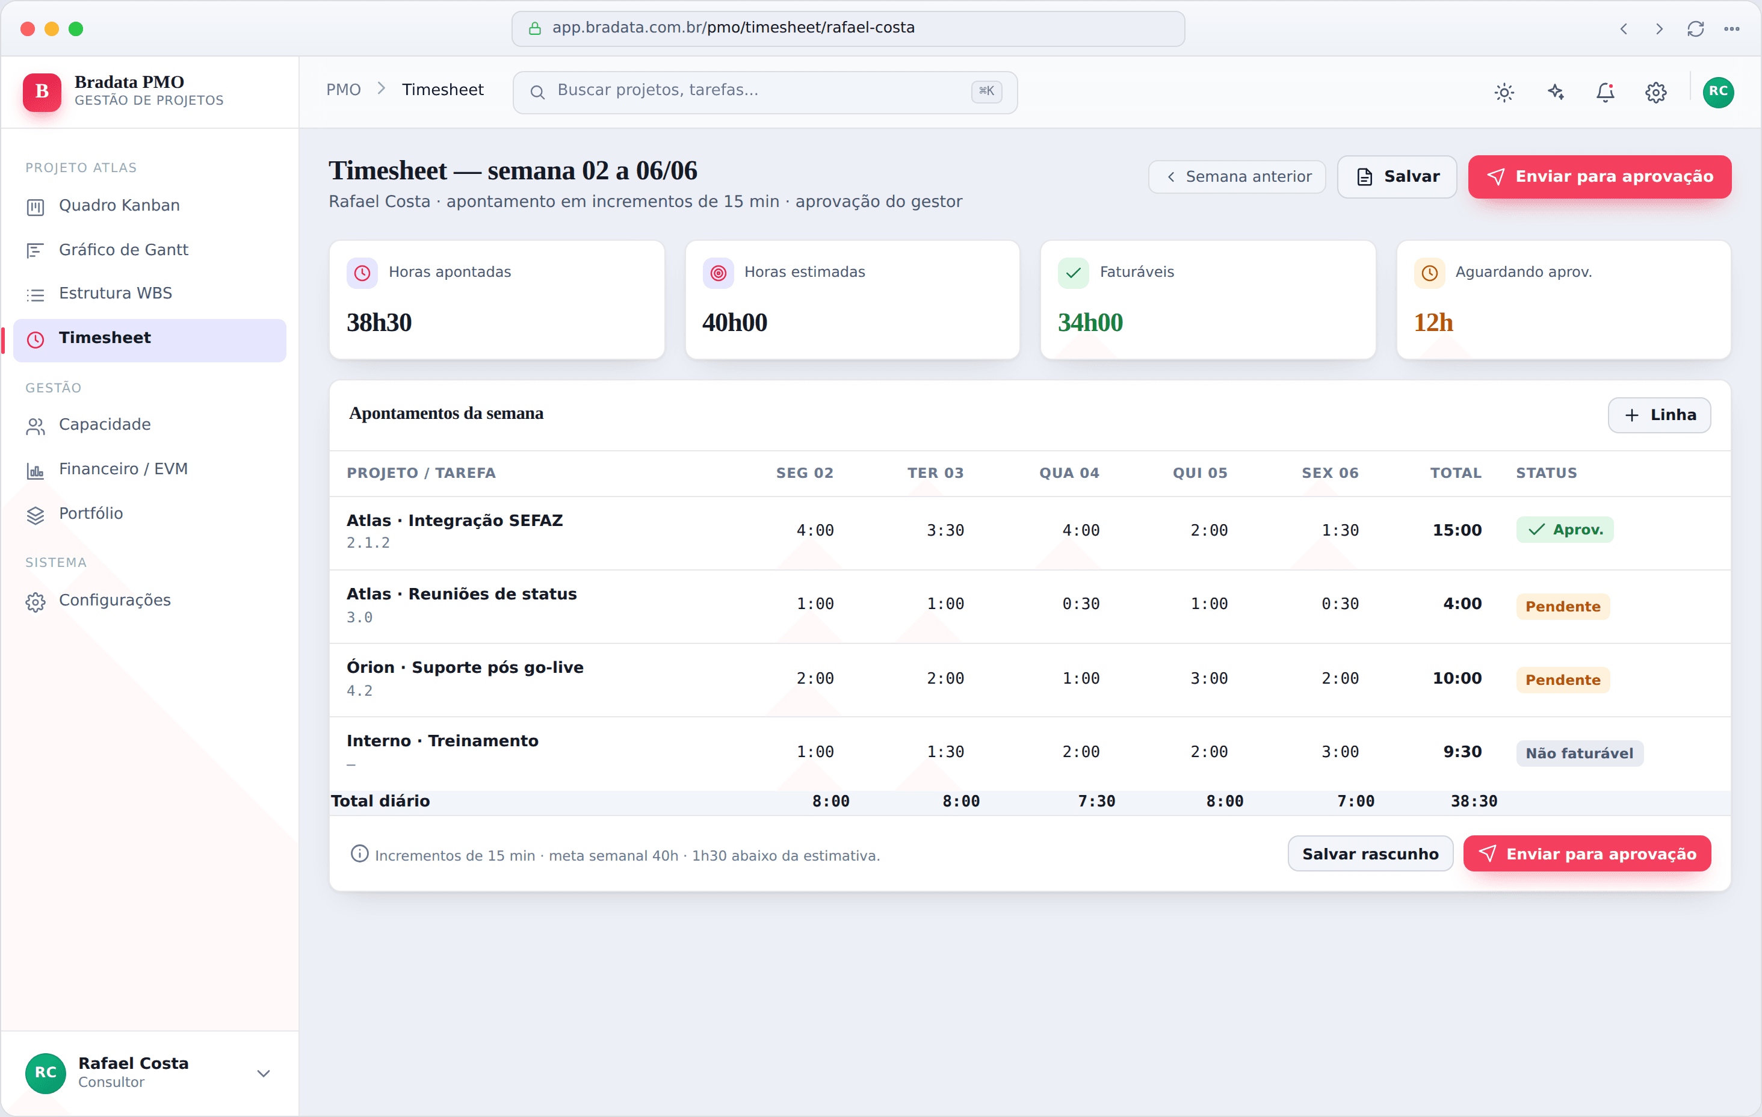This screenshot has height=1117, width=1762.
Task: Open the gear settings icon in top bar
Action: pyautogui.click(x=1656, y=92)
